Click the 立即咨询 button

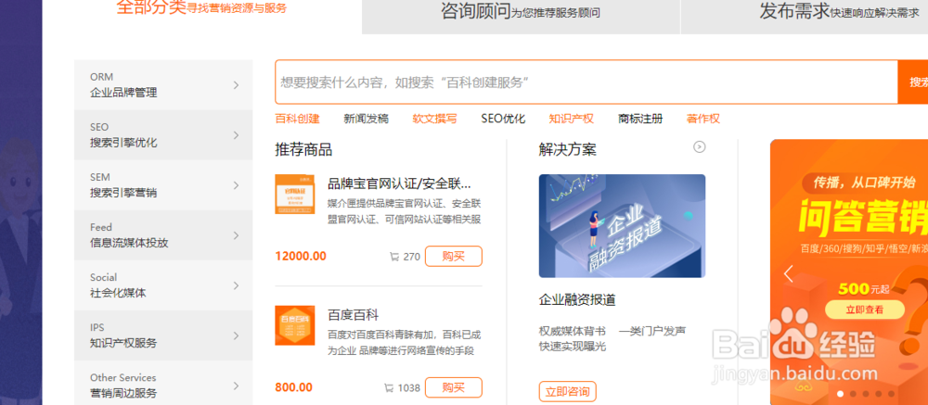coord(568,391)
